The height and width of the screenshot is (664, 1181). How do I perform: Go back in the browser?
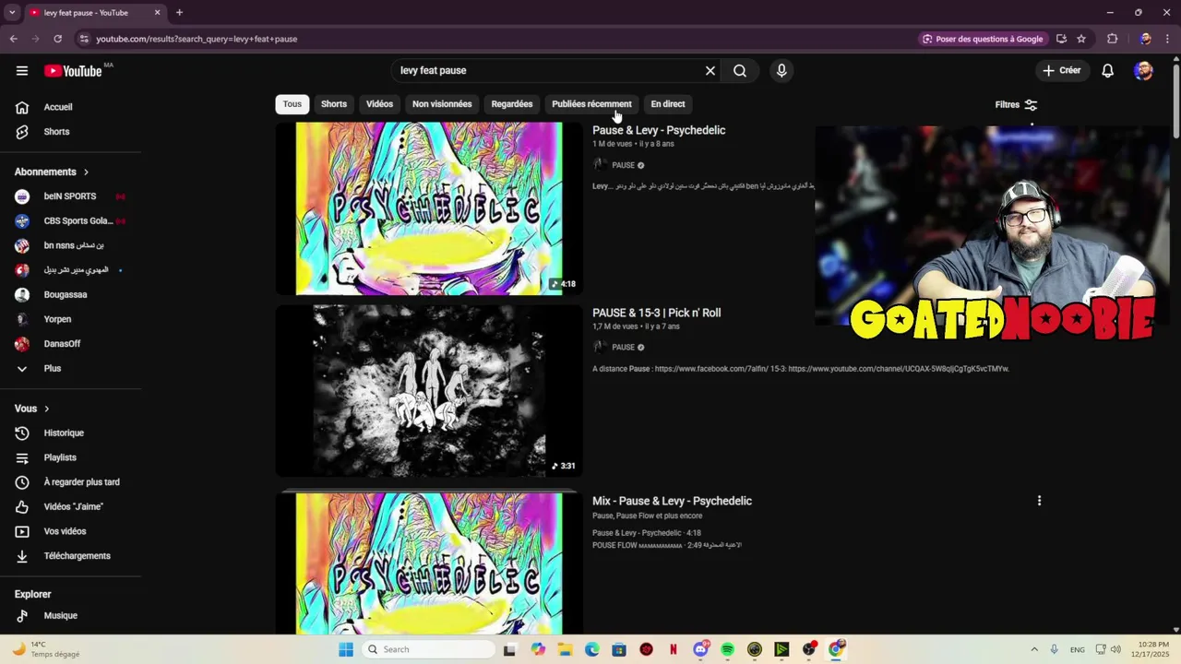click(14, 39)
